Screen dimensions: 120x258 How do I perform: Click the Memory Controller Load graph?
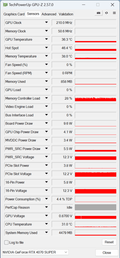point(95,98)
